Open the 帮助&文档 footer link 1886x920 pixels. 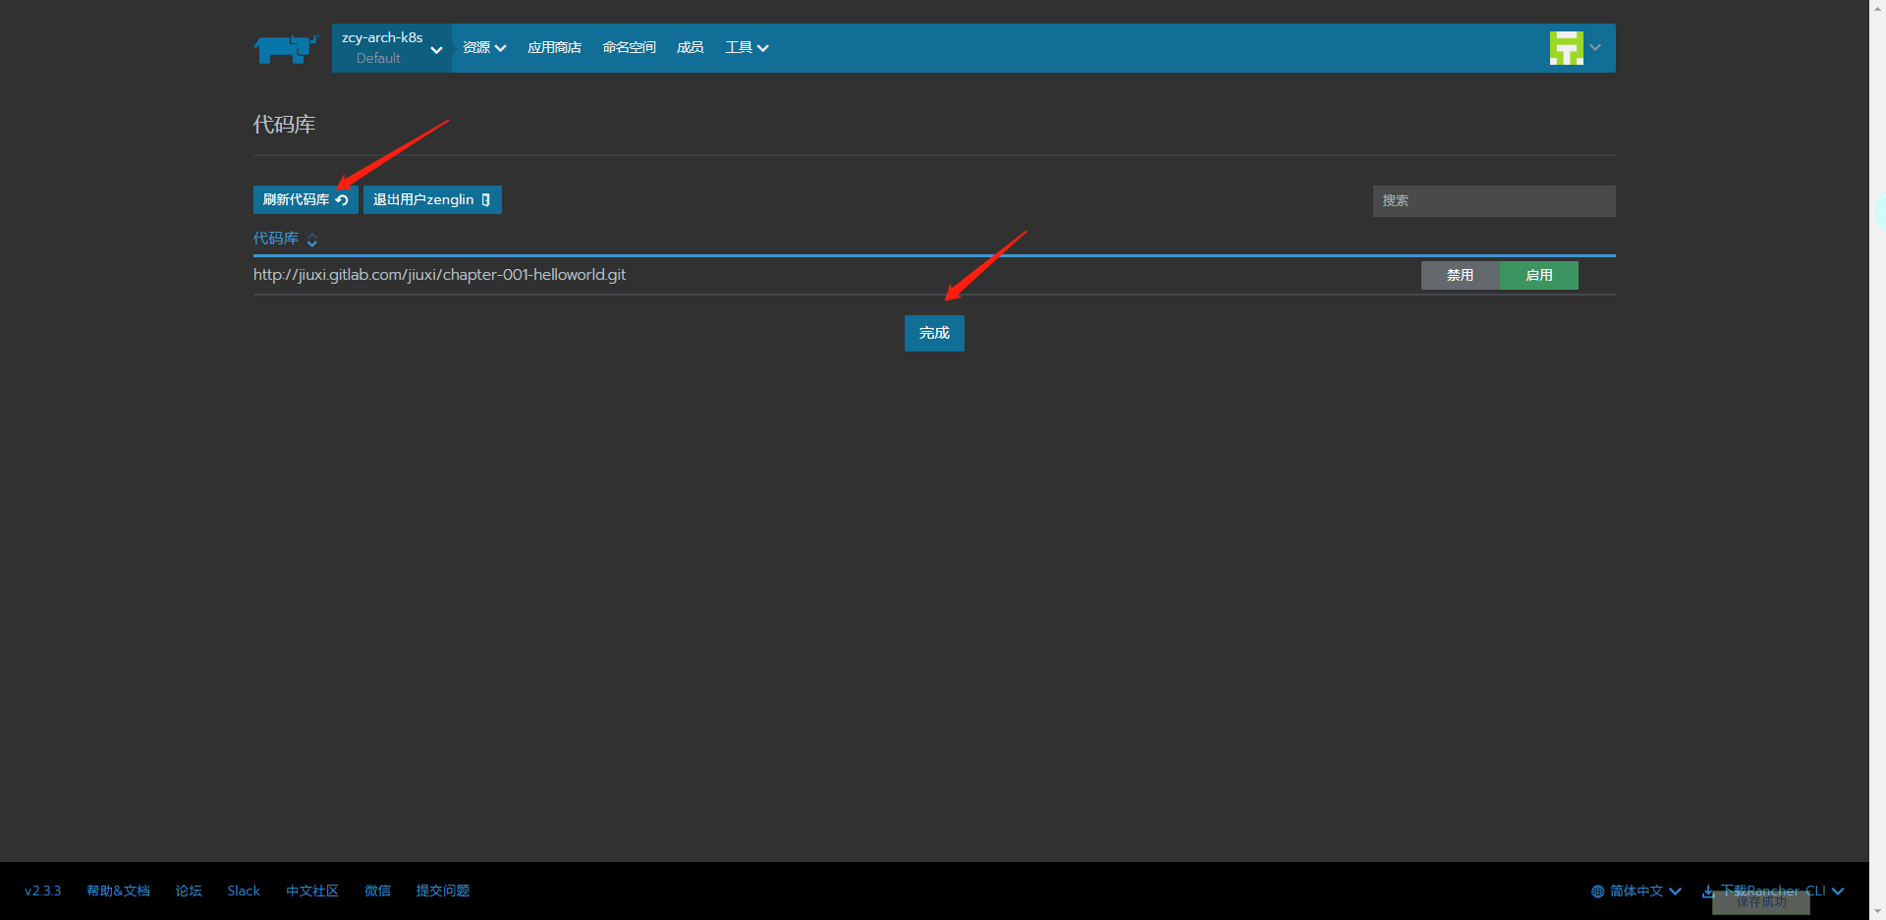tap(118, 892)
